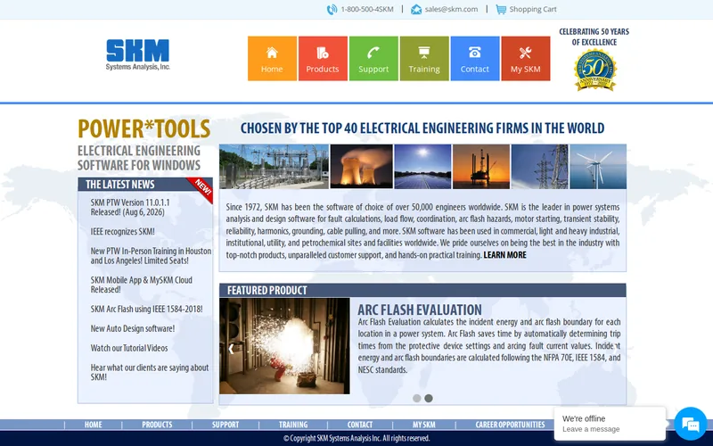Click LEARN MORE link in description
This screenshot has width=713, height=446.
[504, 255]
